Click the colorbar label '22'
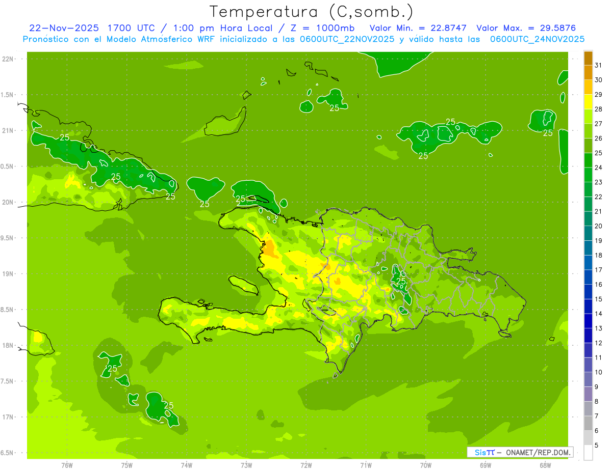This screenshot has width=612, height=472. [599, 197]
